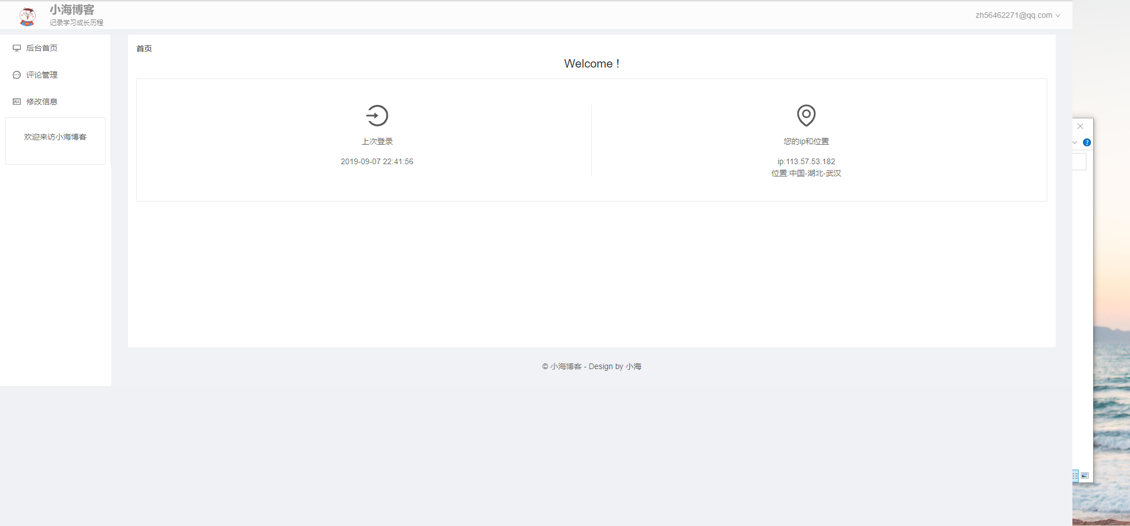1130x526 pixels.
Task: Click the 小海博客 mascot logo
Action: 27,16
